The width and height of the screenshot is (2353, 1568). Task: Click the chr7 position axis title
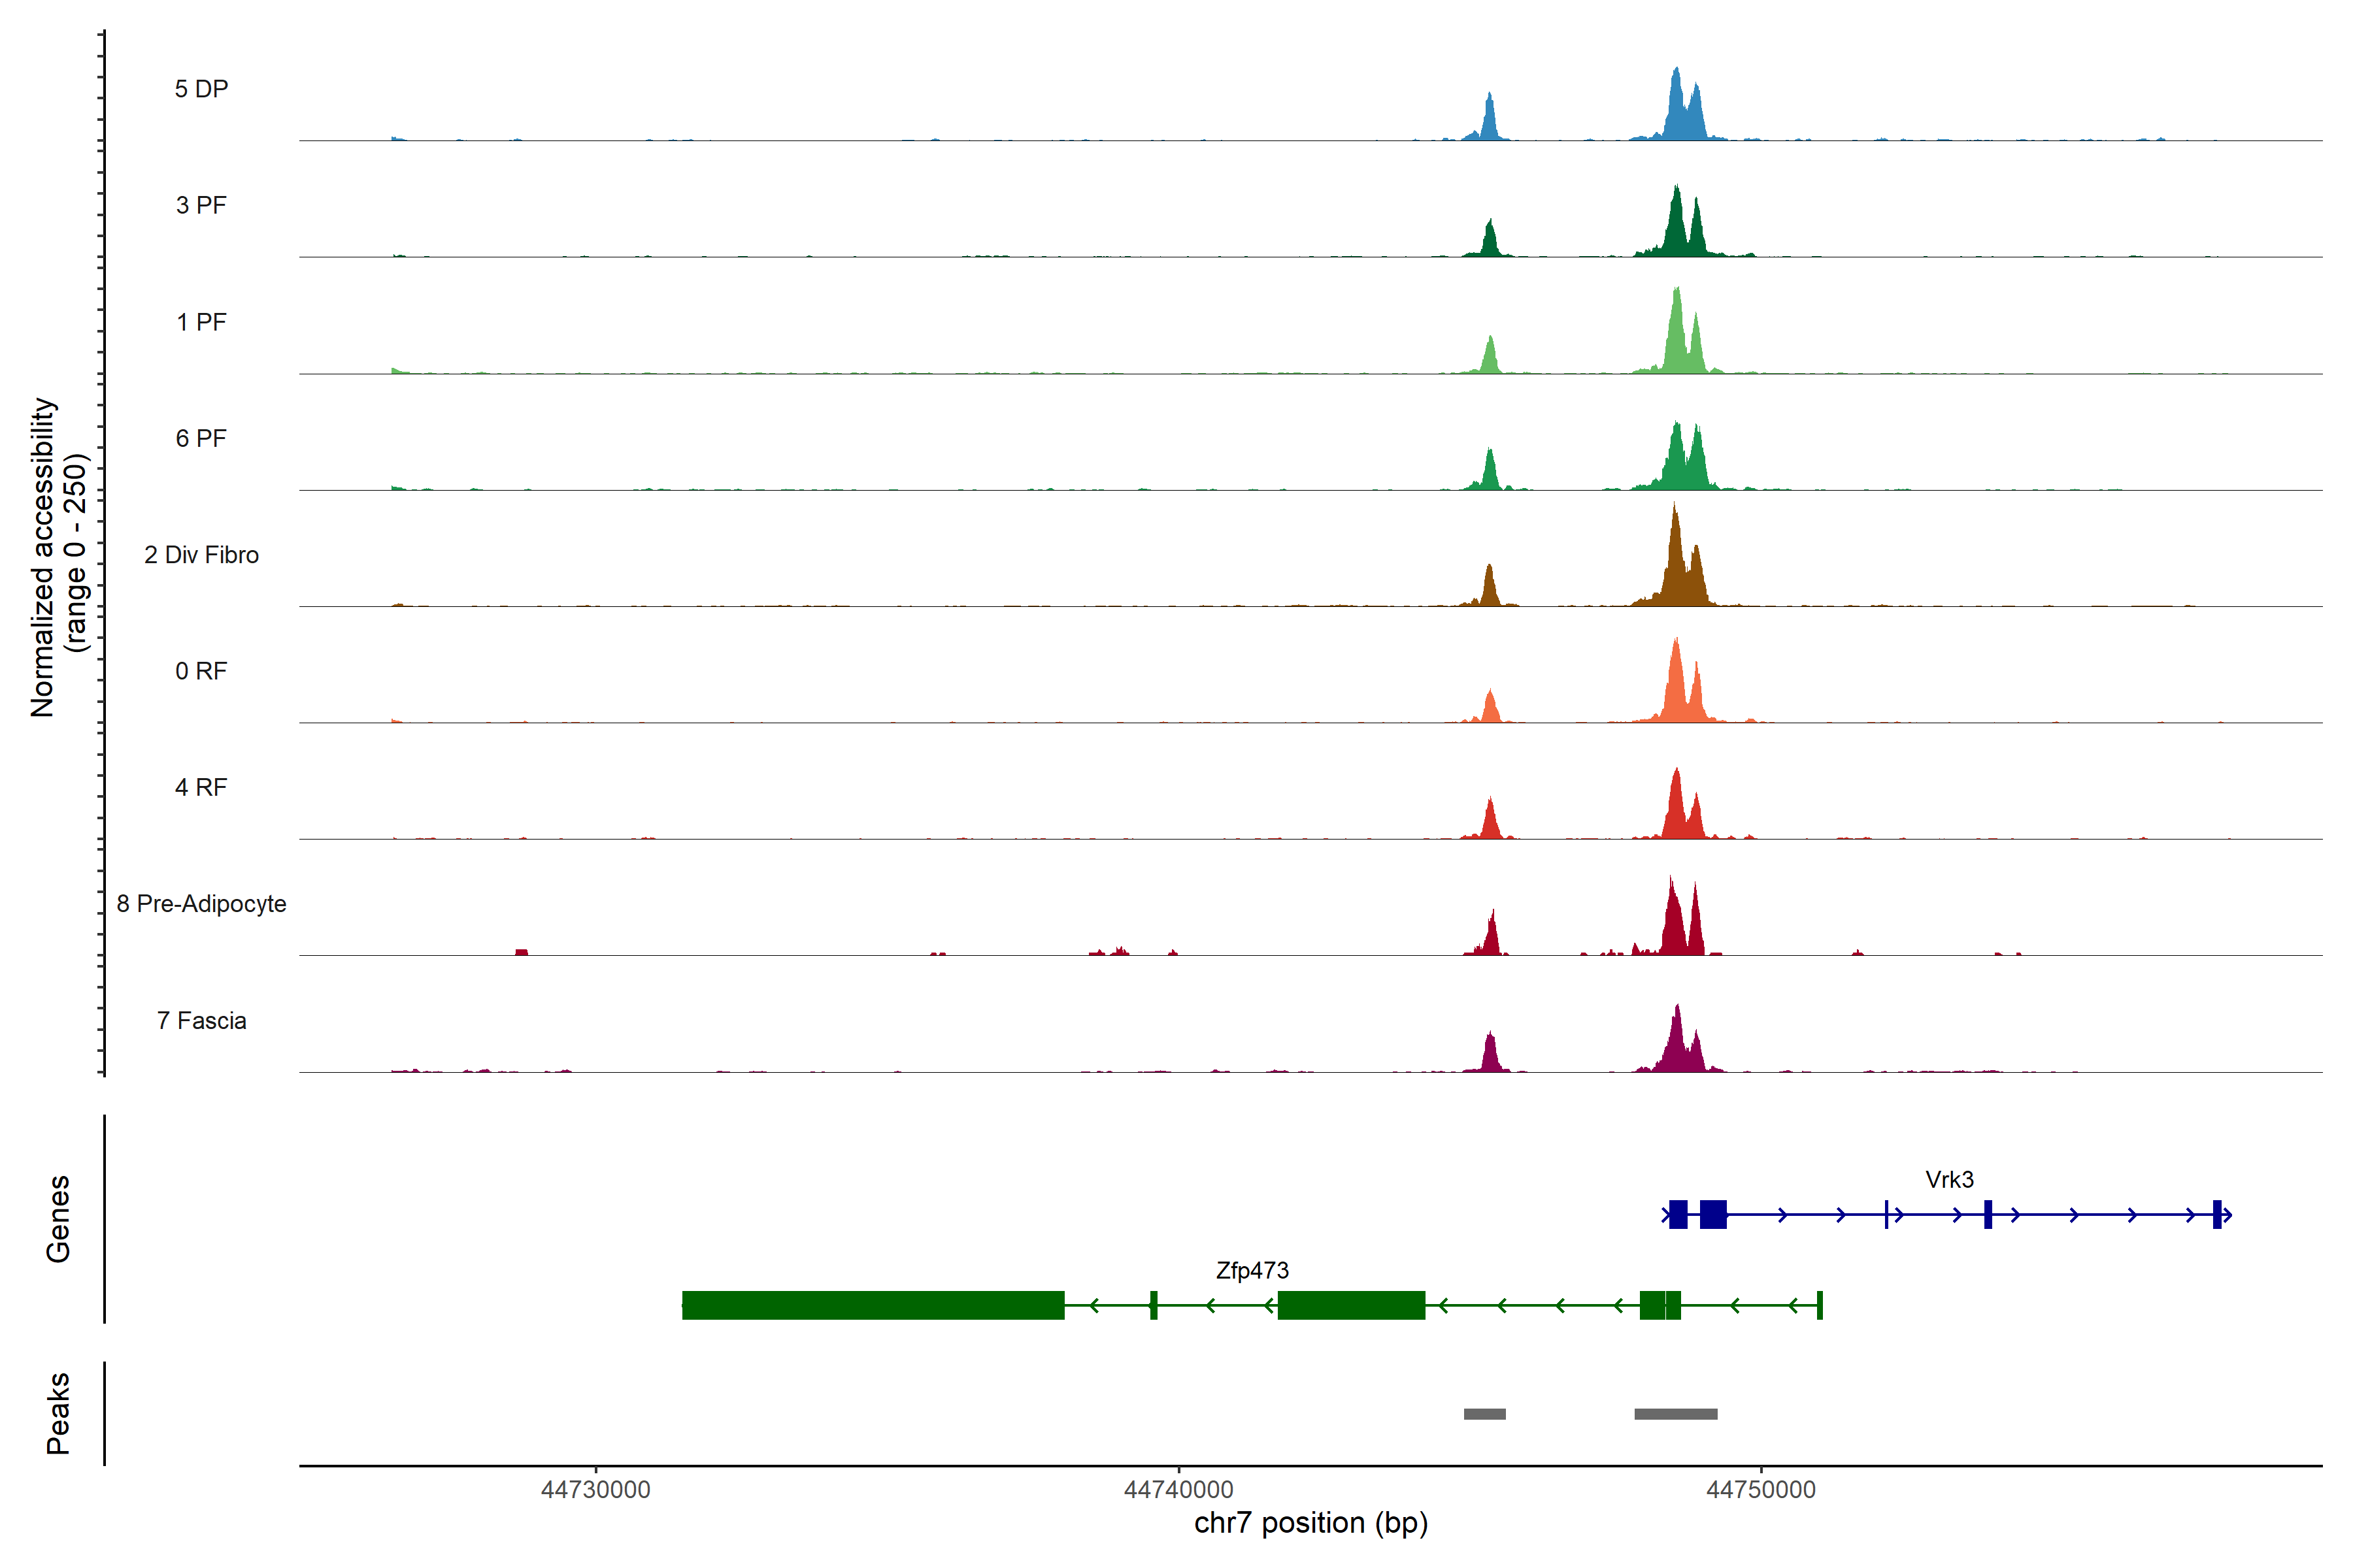click(1310, 1523)
